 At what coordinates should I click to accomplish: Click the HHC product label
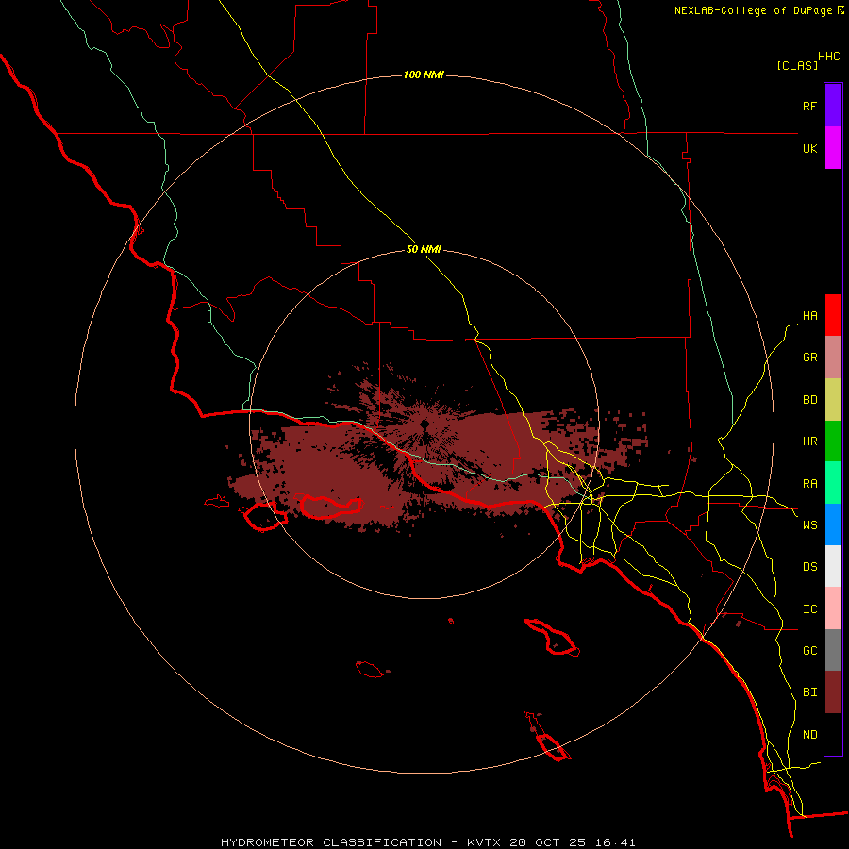click(x=829, y=57)
